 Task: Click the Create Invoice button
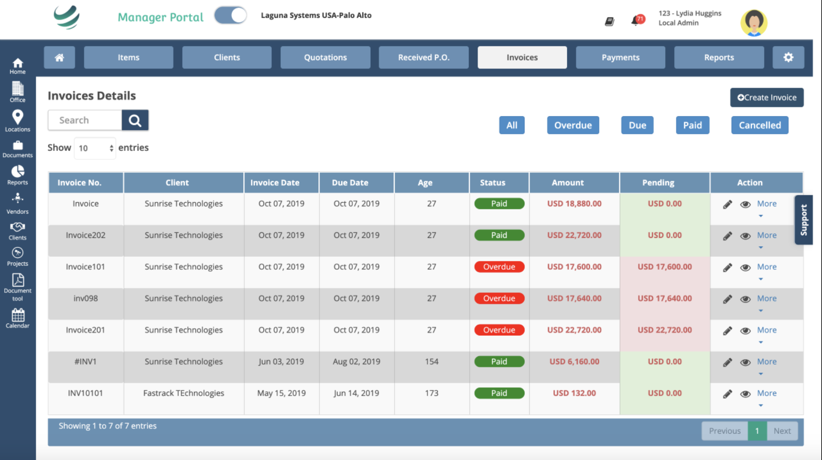coord(766,97)
